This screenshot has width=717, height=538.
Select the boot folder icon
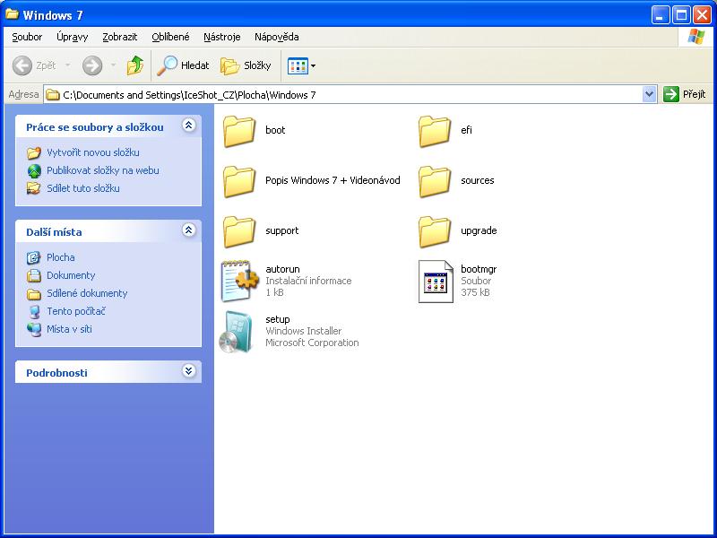coord(239,130)
